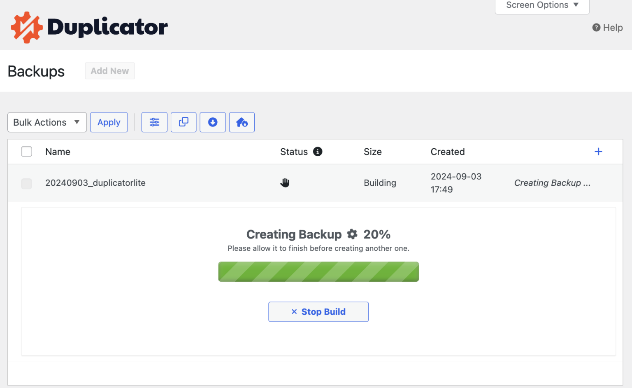Click the Add New button
632x388 pixels.
click(x=110, y=71)
